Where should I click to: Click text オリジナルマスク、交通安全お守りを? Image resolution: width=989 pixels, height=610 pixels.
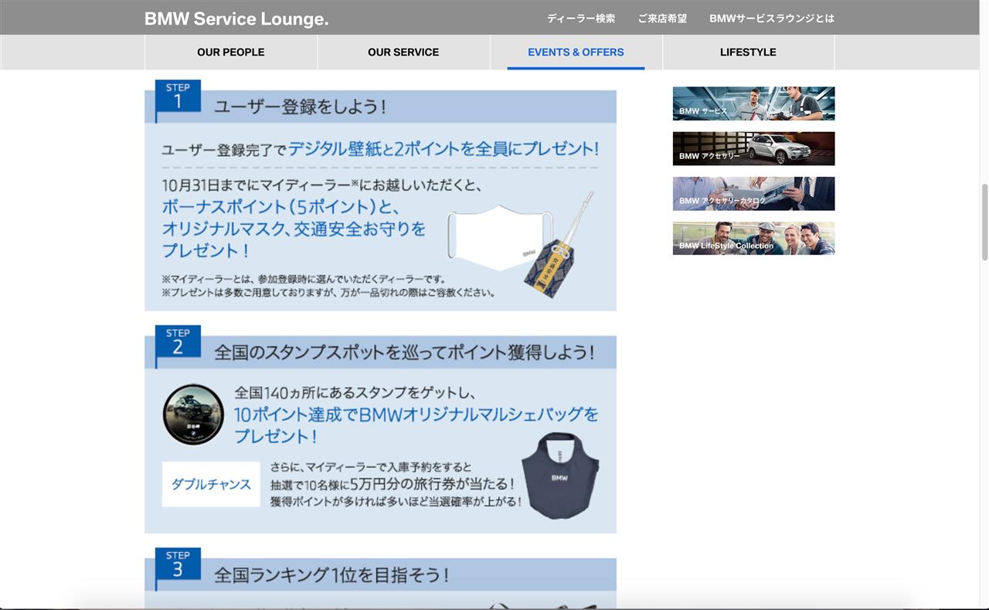coord(294,229)
